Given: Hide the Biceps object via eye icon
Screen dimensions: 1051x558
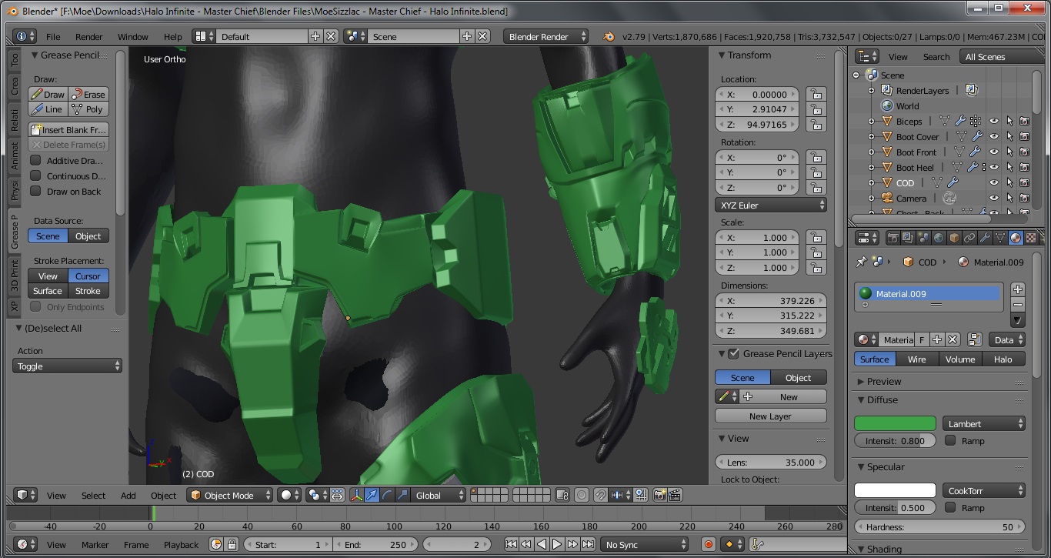Looking at the screenshot, I should click(x=993, y=122).
